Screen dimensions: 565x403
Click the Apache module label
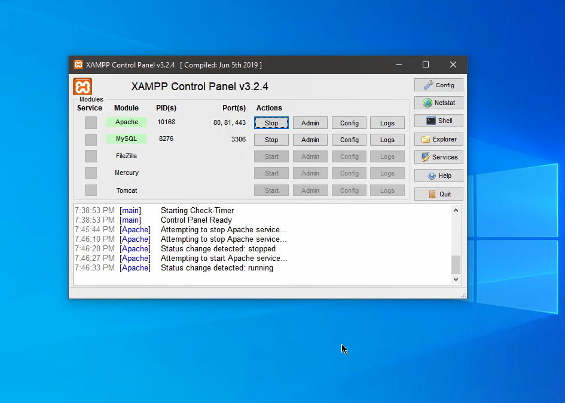[127, 122]
